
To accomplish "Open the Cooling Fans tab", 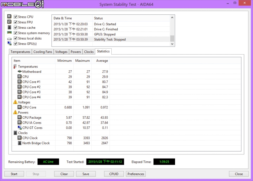I will point(43,52).
